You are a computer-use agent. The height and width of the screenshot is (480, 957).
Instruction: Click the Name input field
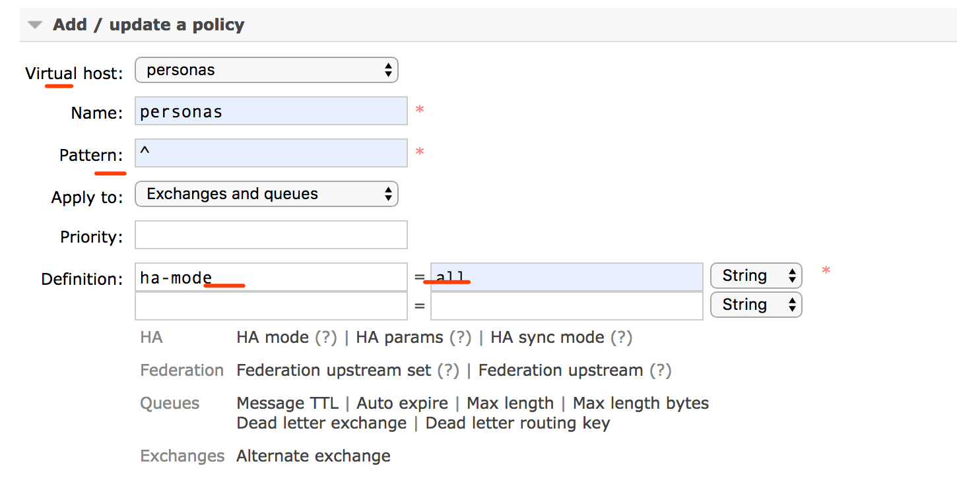pos(271,111)
